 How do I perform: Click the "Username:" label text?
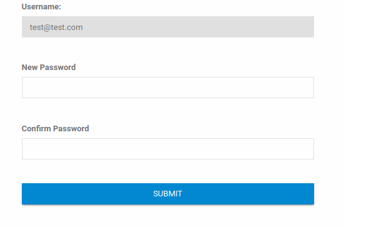tap(41, 7)
